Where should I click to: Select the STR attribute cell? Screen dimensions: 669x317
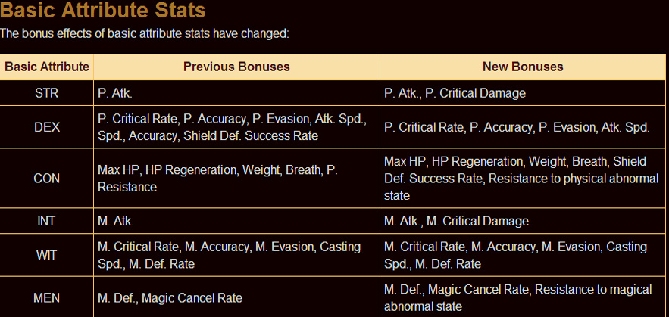pos(47,93)
